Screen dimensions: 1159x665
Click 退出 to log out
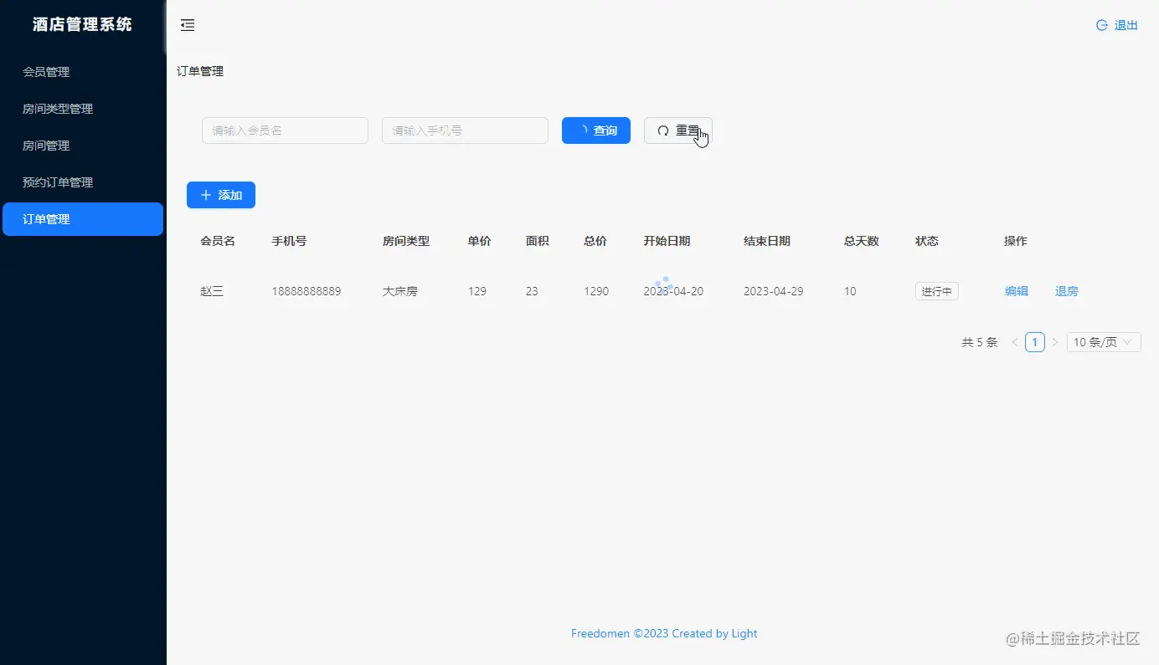pyautogui.click(x=1117, y=25)
